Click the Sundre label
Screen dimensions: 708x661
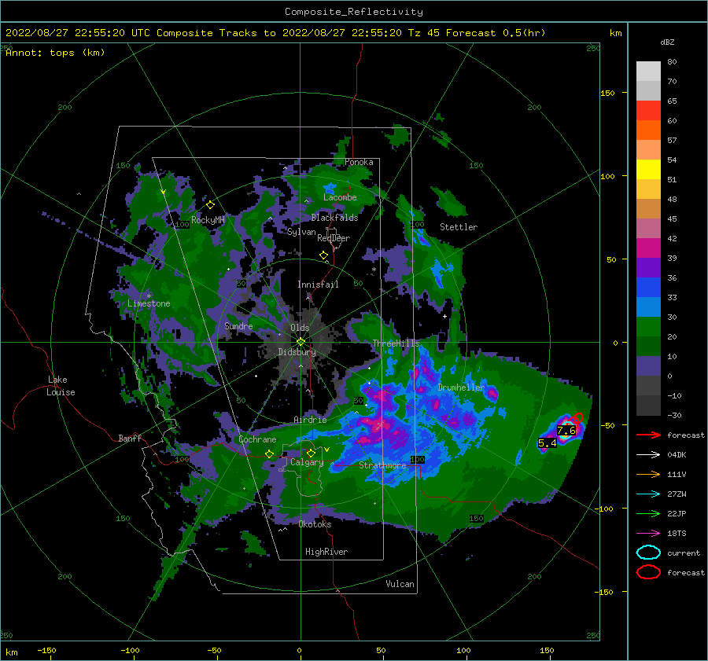coord(238,326)
